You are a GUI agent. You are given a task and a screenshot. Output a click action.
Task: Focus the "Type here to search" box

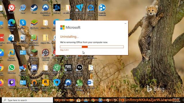[x=28, y=100]
